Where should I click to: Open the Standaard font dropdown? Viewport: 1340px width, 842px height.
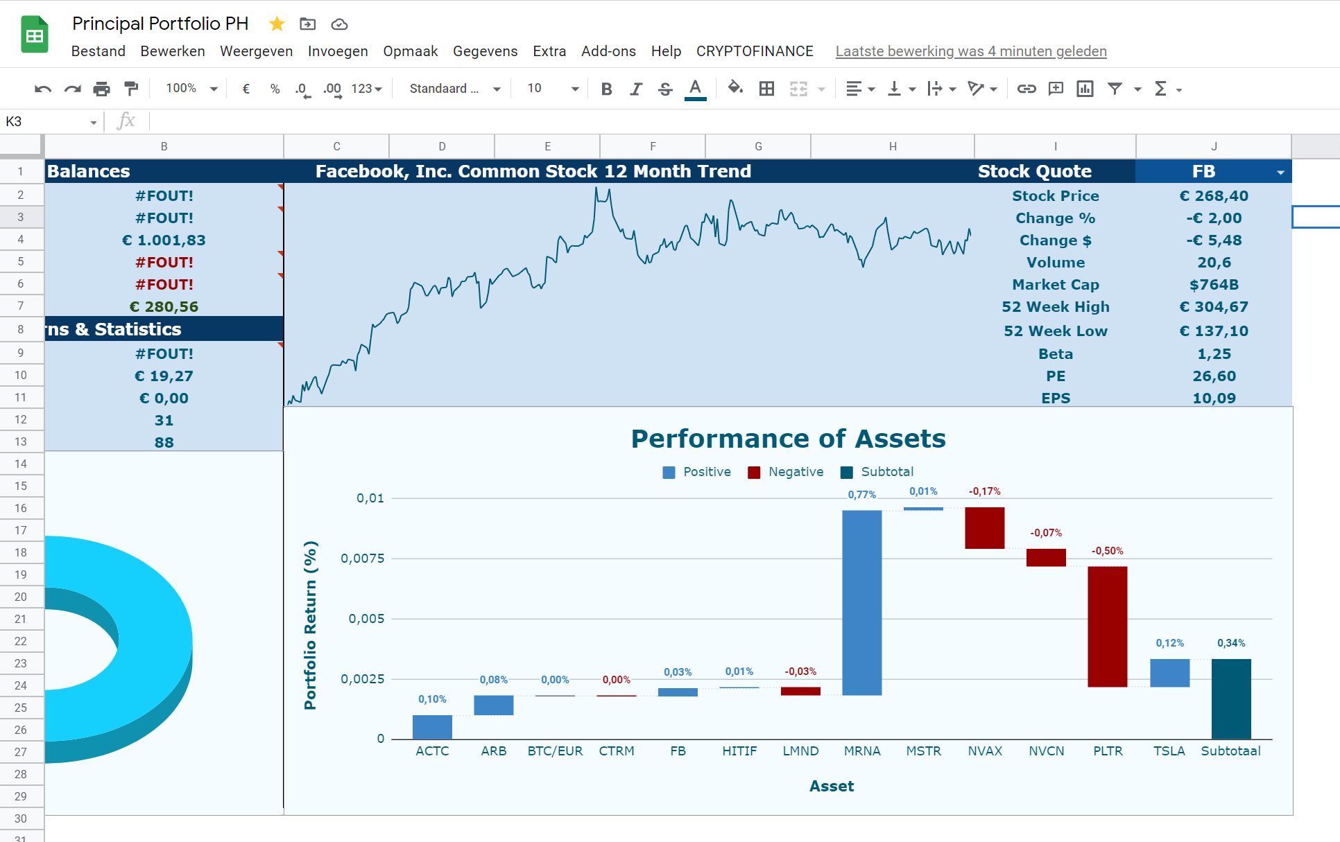point(454,89)
